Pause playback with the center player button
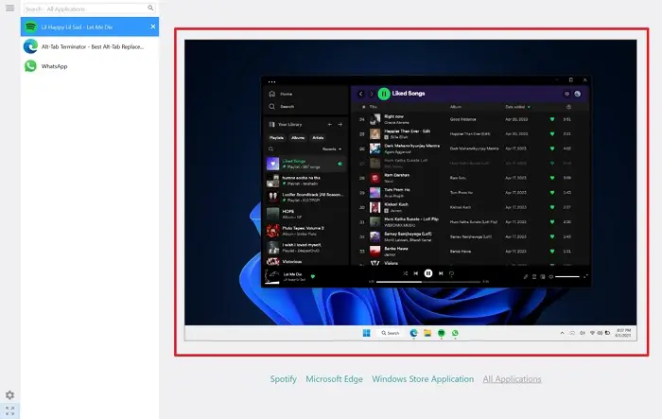Screen dimensions: 662x419 (428, 273)
